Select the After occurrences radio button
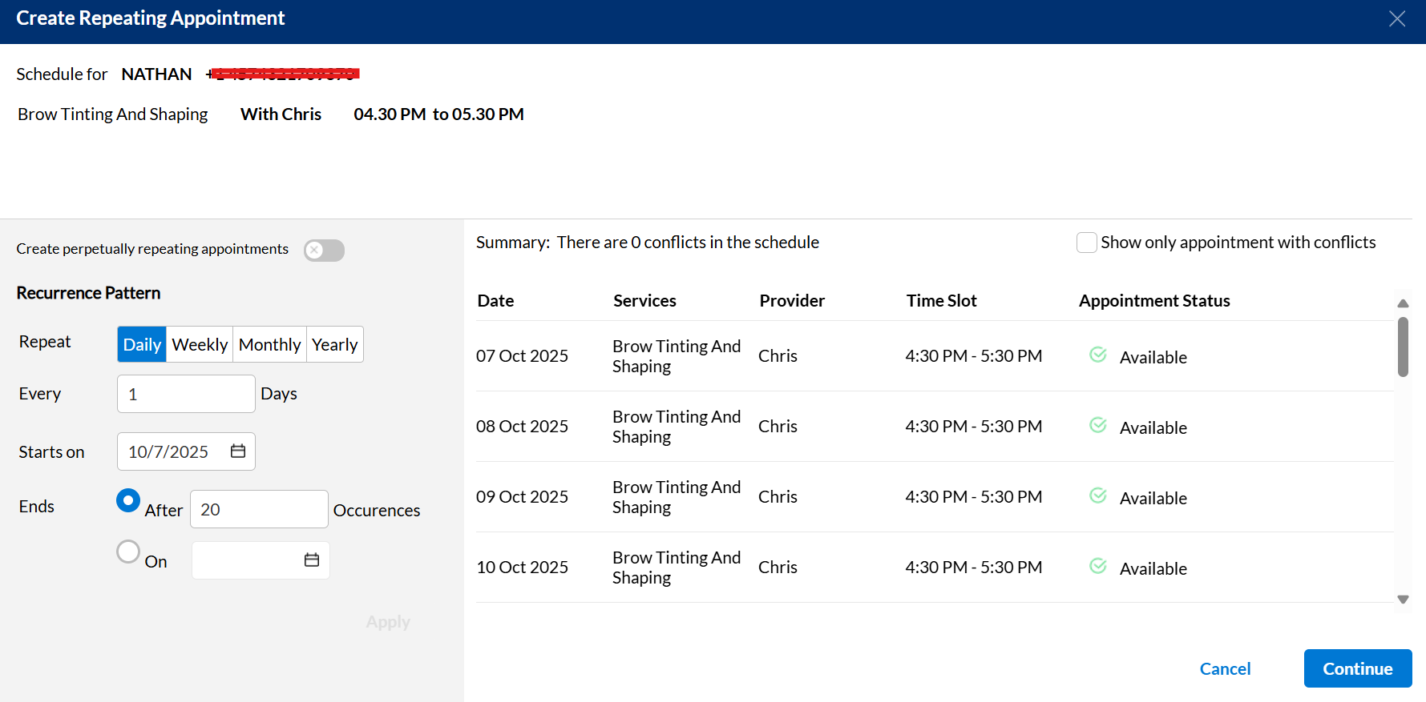Viewport: 1426px width, 702px height. click(128, 501)
